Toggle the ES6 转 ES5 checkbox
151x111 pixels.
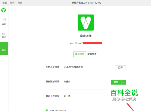click(47, 110)
